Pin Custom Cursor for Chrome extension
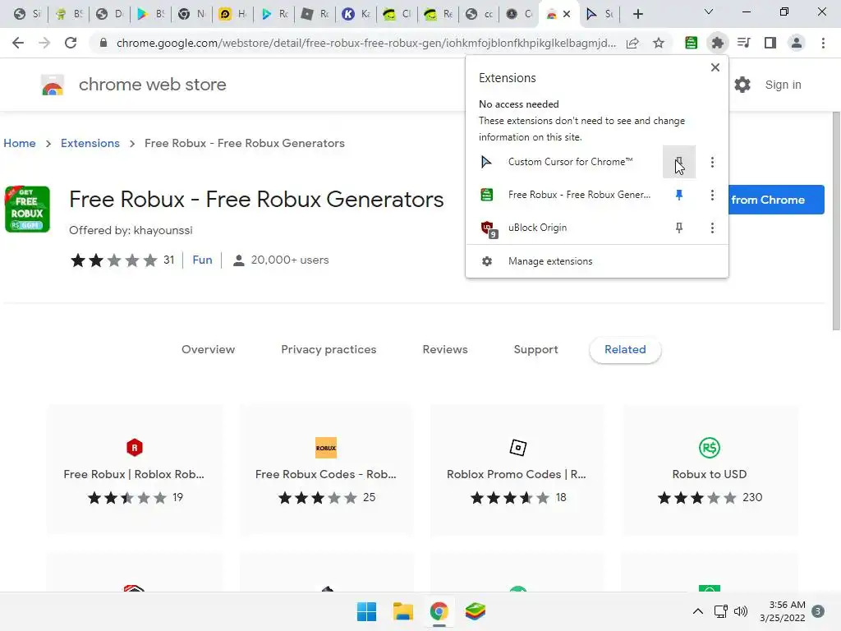This screenshot has height=631, width=841. coord(679,162)
